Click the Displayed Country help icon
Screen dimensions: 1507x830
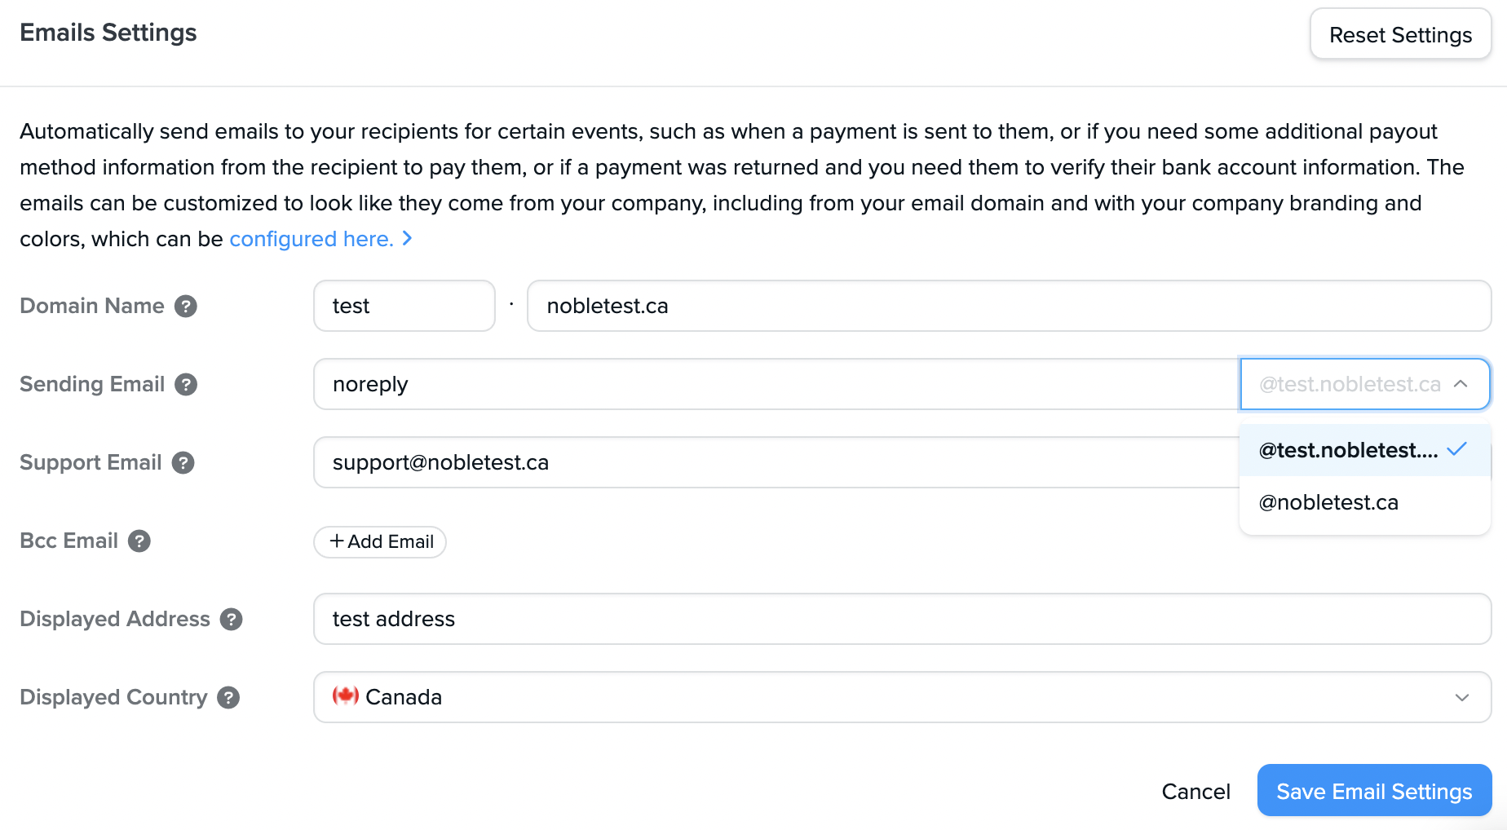click(229, 697)
